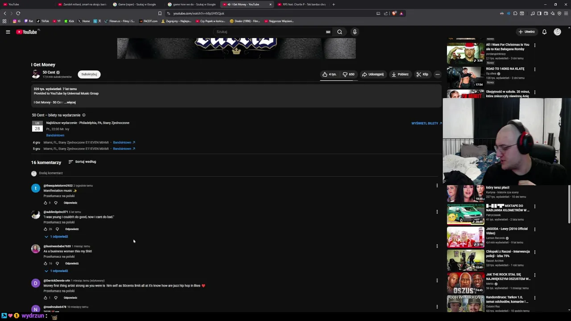This screenshot has height=321, width=571.
Task: Close the I Get Money tab
Action: [x=270, y=4]
